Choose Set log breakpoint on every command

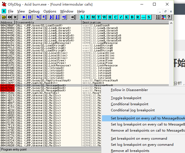(142, 145)
